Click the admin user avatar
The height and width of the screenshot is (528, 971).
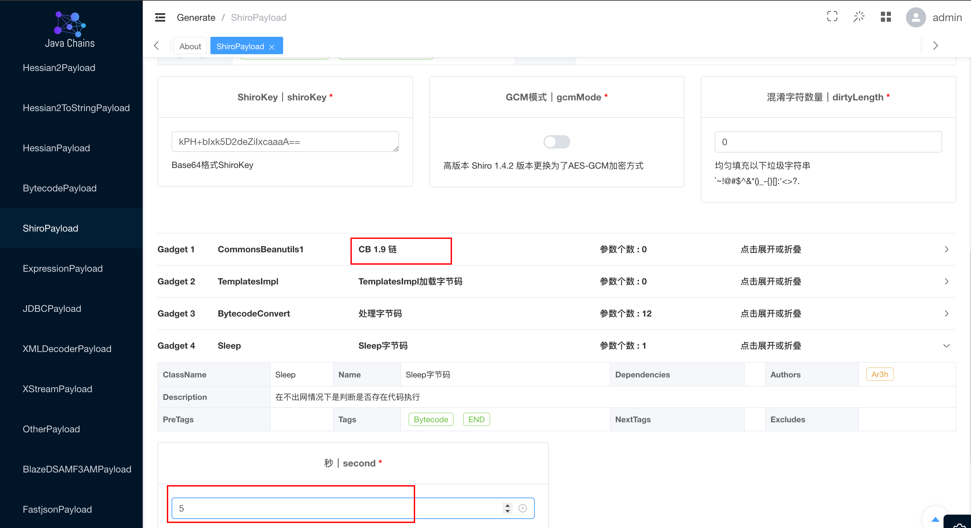tap(916, 17)
